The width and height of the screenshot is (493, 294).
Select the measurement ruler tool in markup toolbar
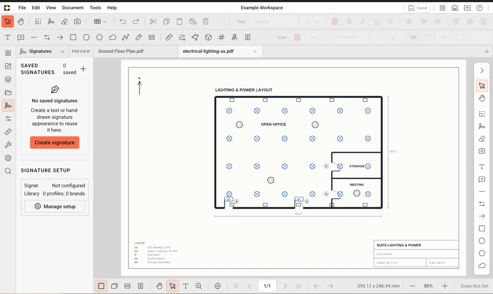169,37
